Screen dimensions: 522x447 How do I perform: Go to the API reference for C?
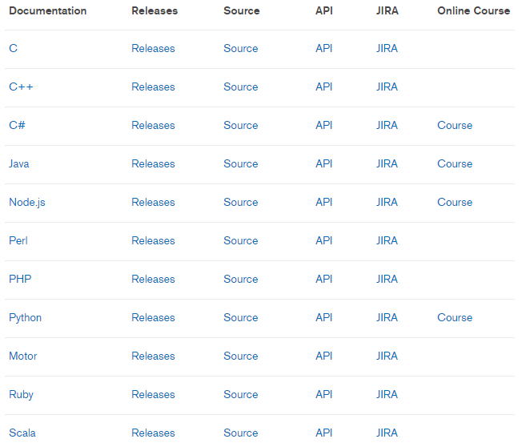(x=324, y=48)
